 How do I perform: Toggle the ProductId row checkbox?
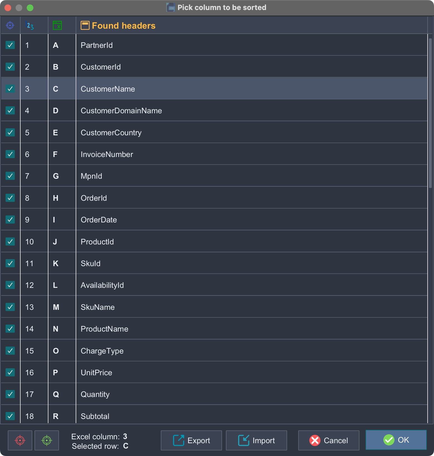coord(10,242)
